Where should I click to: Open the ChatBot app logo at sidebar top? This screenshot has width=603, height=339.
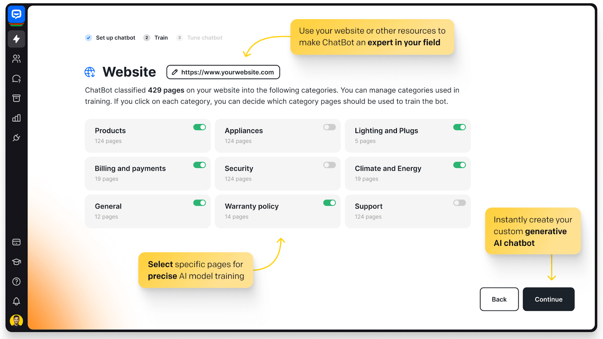(16, 15)
